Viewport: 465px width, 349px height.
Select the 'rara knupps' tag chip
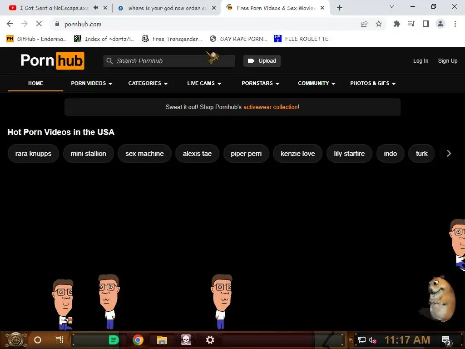(33, 154)
